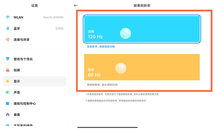Go back using the arrow icon
This screenshot has width=215, height=129.
(x=76, y=5)
